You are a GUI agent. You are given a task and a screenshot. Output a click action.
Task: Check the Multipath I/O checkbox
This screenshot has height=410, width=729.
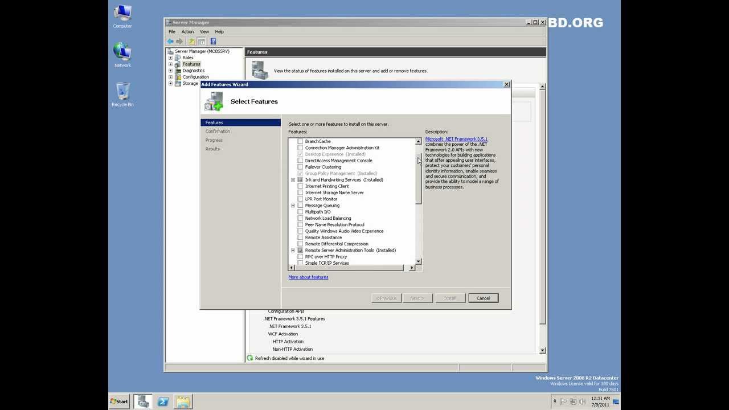tap(300, 212)
